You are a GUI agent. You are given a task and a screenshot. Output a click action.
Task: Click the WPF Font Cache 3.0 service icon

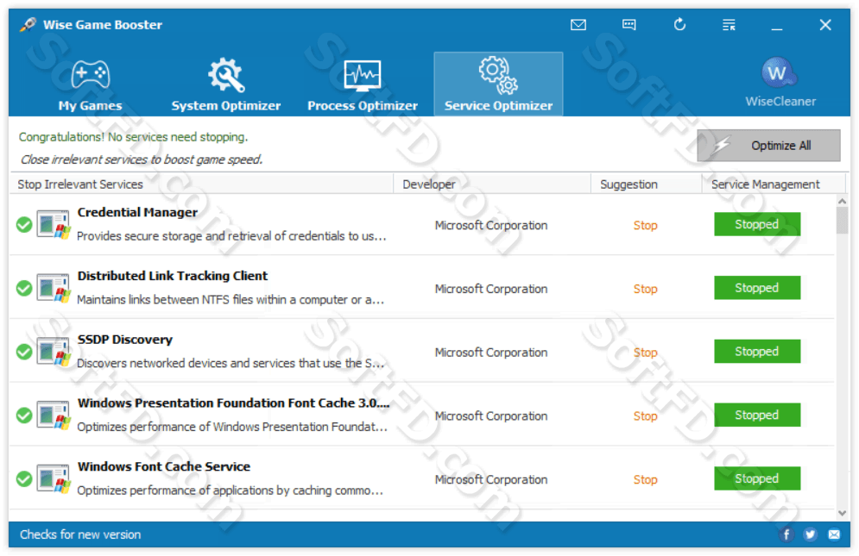pos(54,415)
